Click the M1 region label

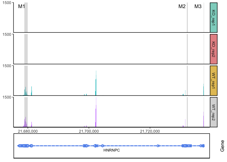pyautogui.click(x=22, y=7)
